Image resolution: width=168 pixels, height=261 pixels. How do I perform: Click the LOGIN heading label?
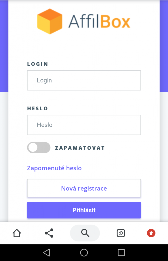(x=38, y=64)
